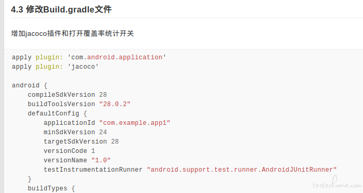Click the buildTypes block line
This screenshot has height=193, width=363.
[x=52, y=188]
